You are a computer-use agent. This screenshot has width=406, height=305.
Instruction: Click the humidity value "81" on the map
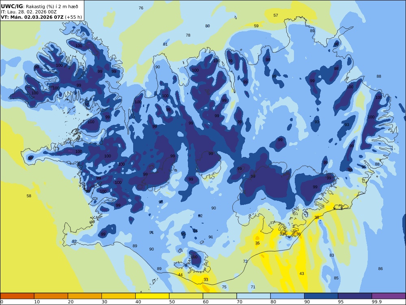(x=165, y=44)
